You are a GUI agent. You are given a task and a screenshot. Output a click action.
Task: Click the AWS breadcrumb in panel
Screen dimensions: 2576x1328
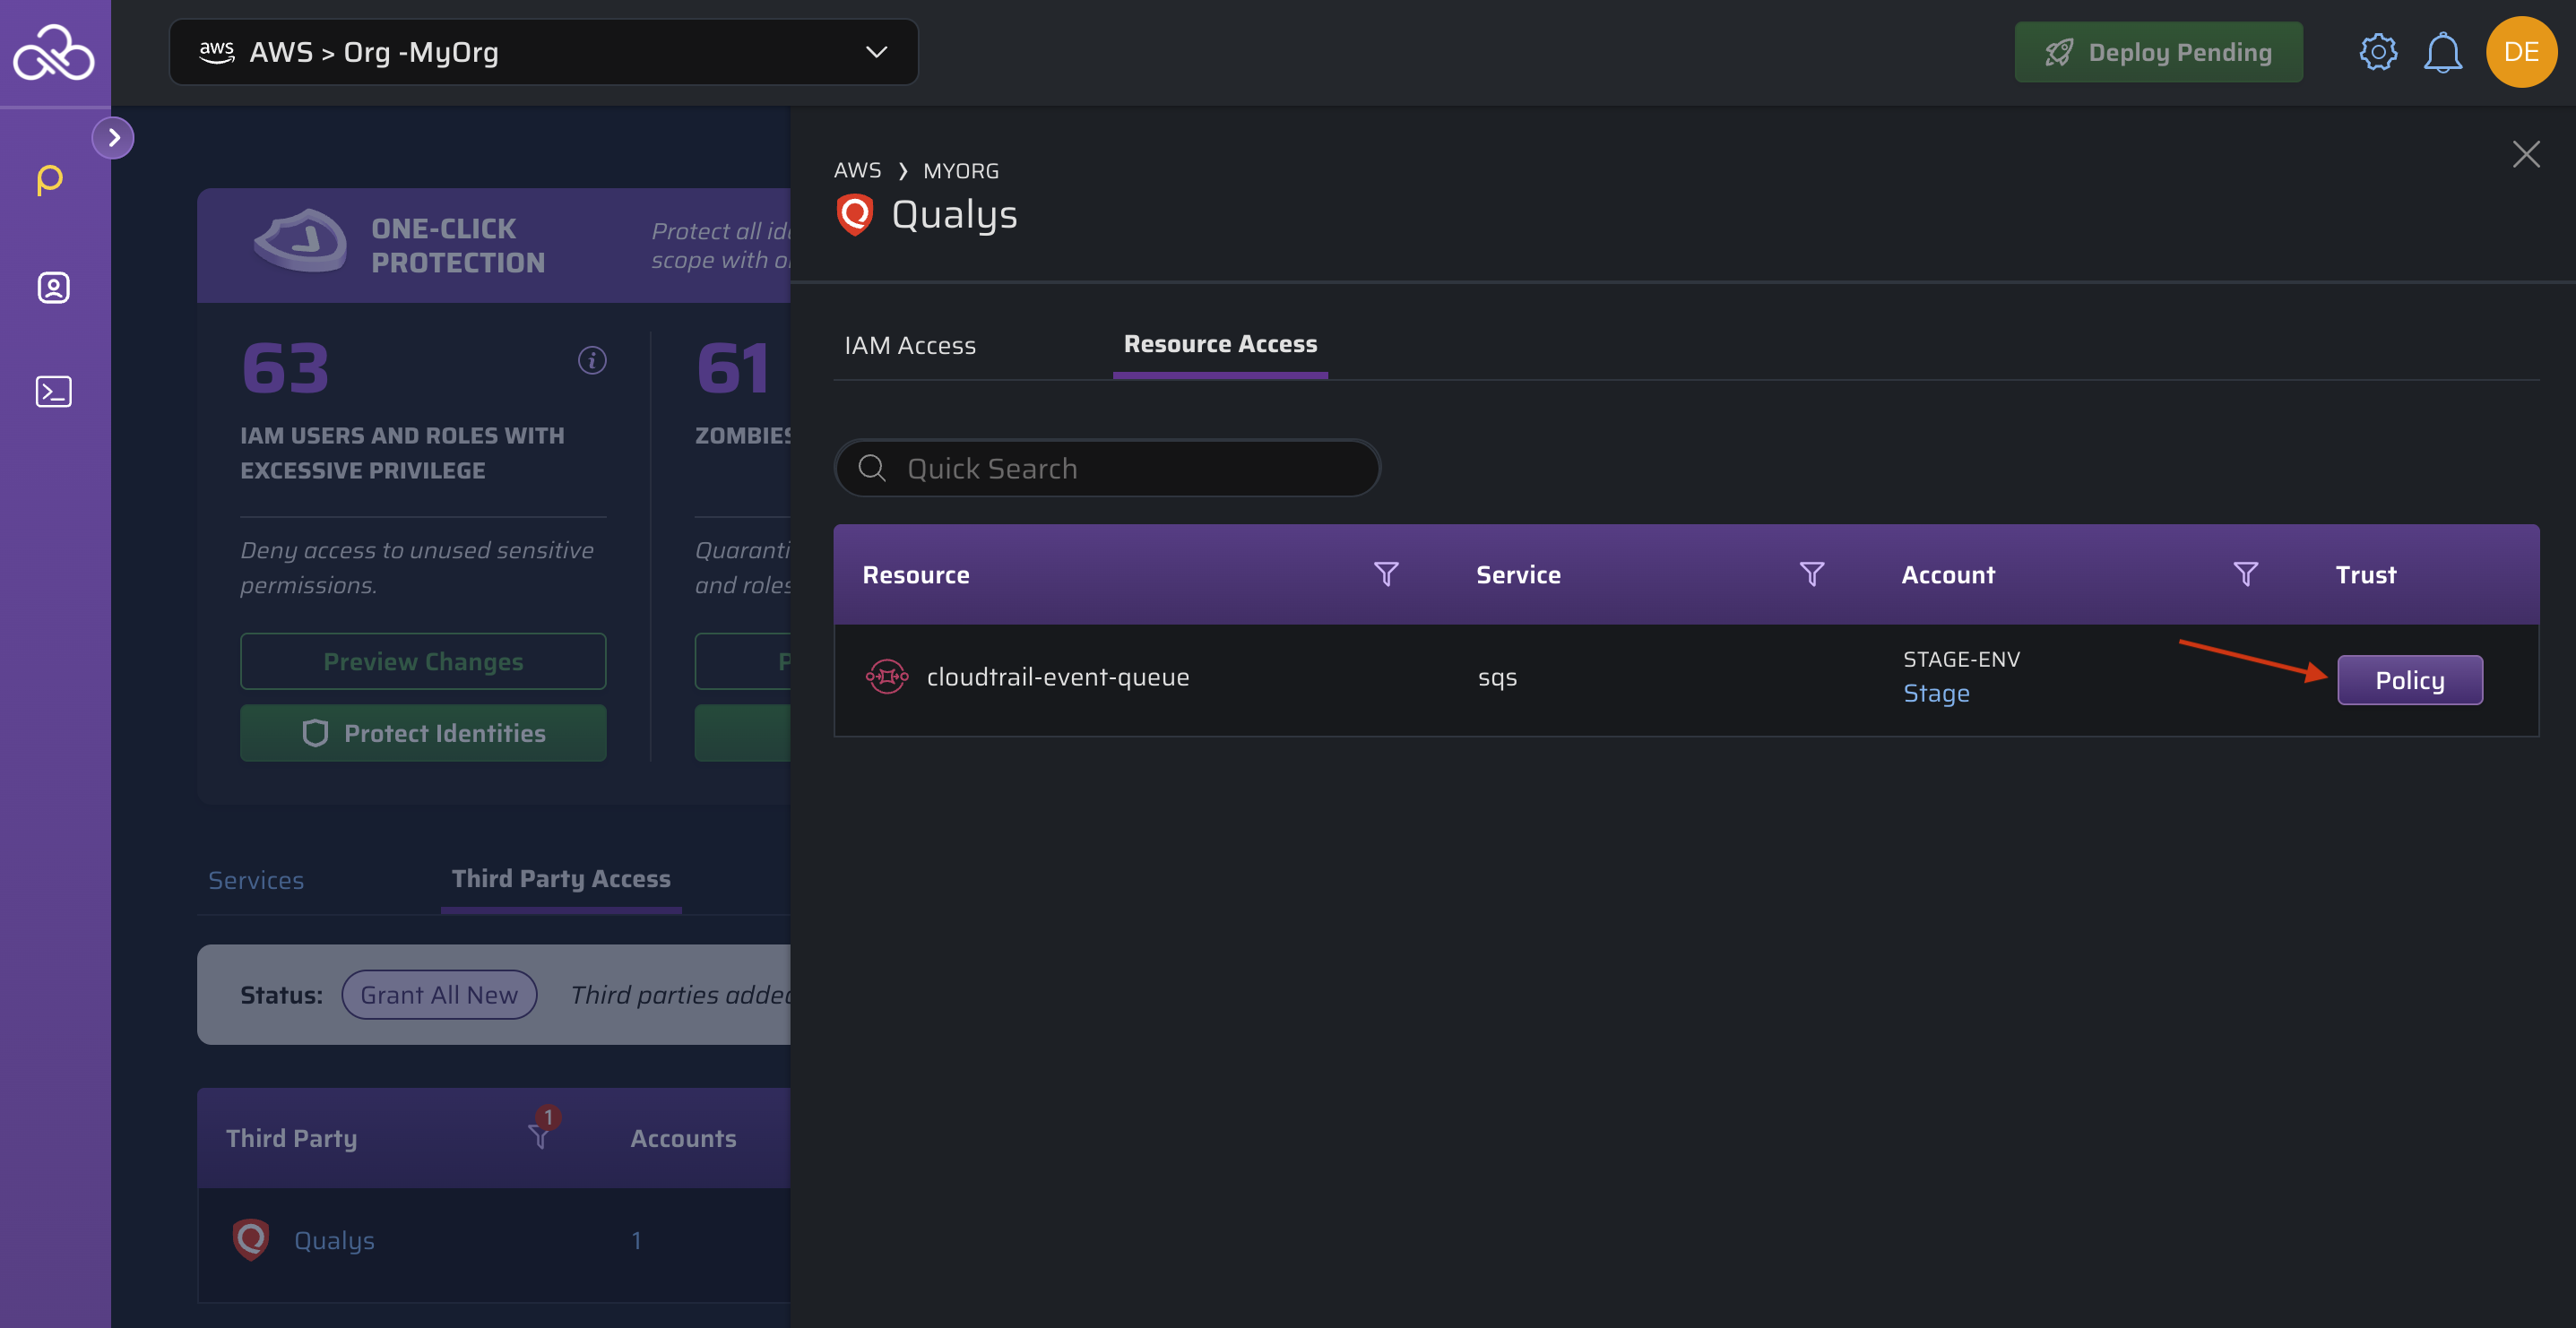pyautogui.click(x=857, y=171)
